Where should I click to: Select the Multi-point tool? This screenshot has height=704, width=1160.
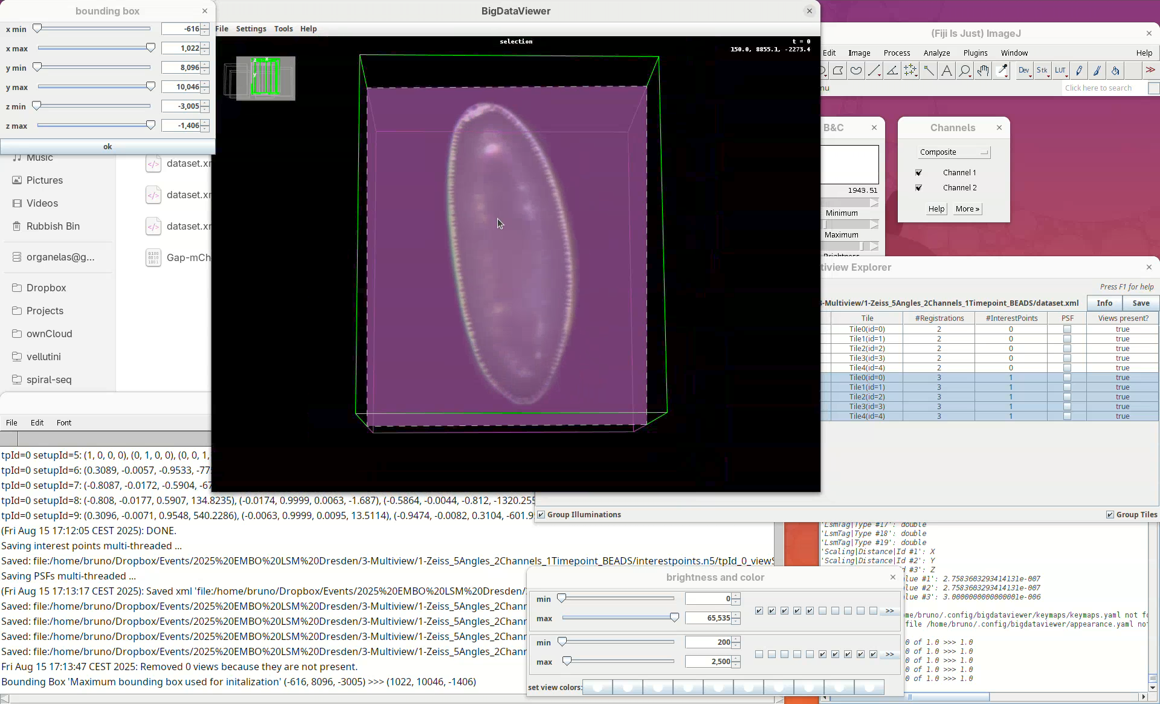(x=910, y=71)
